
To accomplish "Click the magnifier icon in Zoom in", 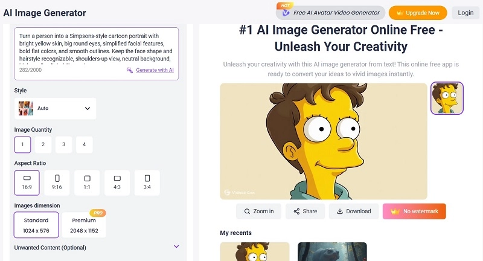I will [x=247, y=211].
